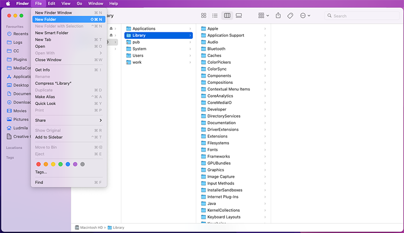Image resolution: width=404 pixels, height=233 pixels.
Task: Choose Add to Sidebar
Action: click(x=69, y=137)
